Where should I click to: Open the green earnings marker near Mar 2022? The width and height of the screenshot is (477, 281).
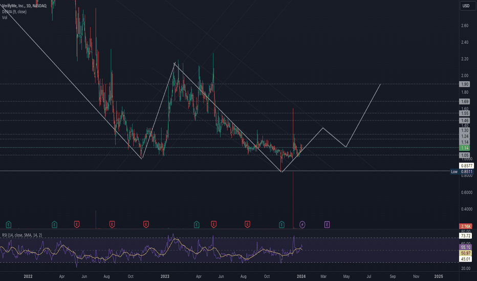pos(54,224)
